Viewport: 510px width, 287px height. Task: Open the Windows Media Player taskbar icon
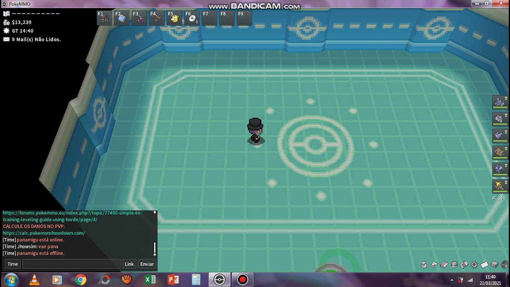(57, 280)
